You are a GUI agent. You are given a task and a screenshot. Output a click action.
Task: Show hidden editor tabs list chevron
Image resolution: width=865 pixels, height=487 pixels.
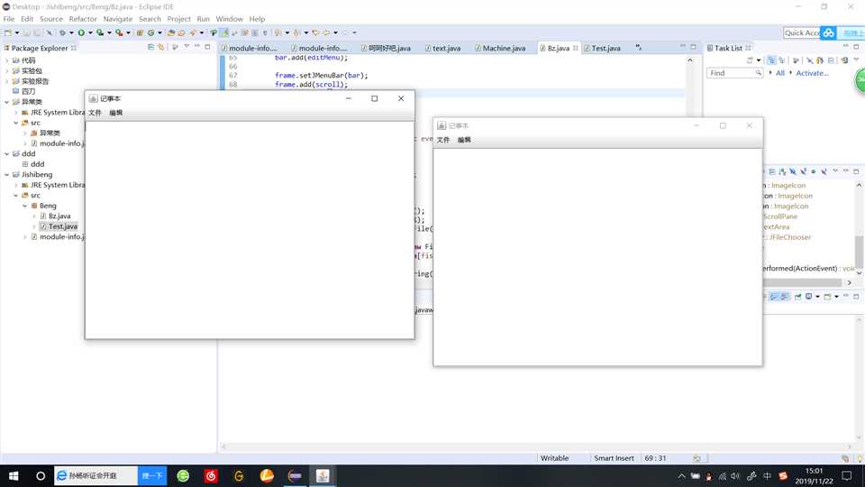tap(638, 48)
